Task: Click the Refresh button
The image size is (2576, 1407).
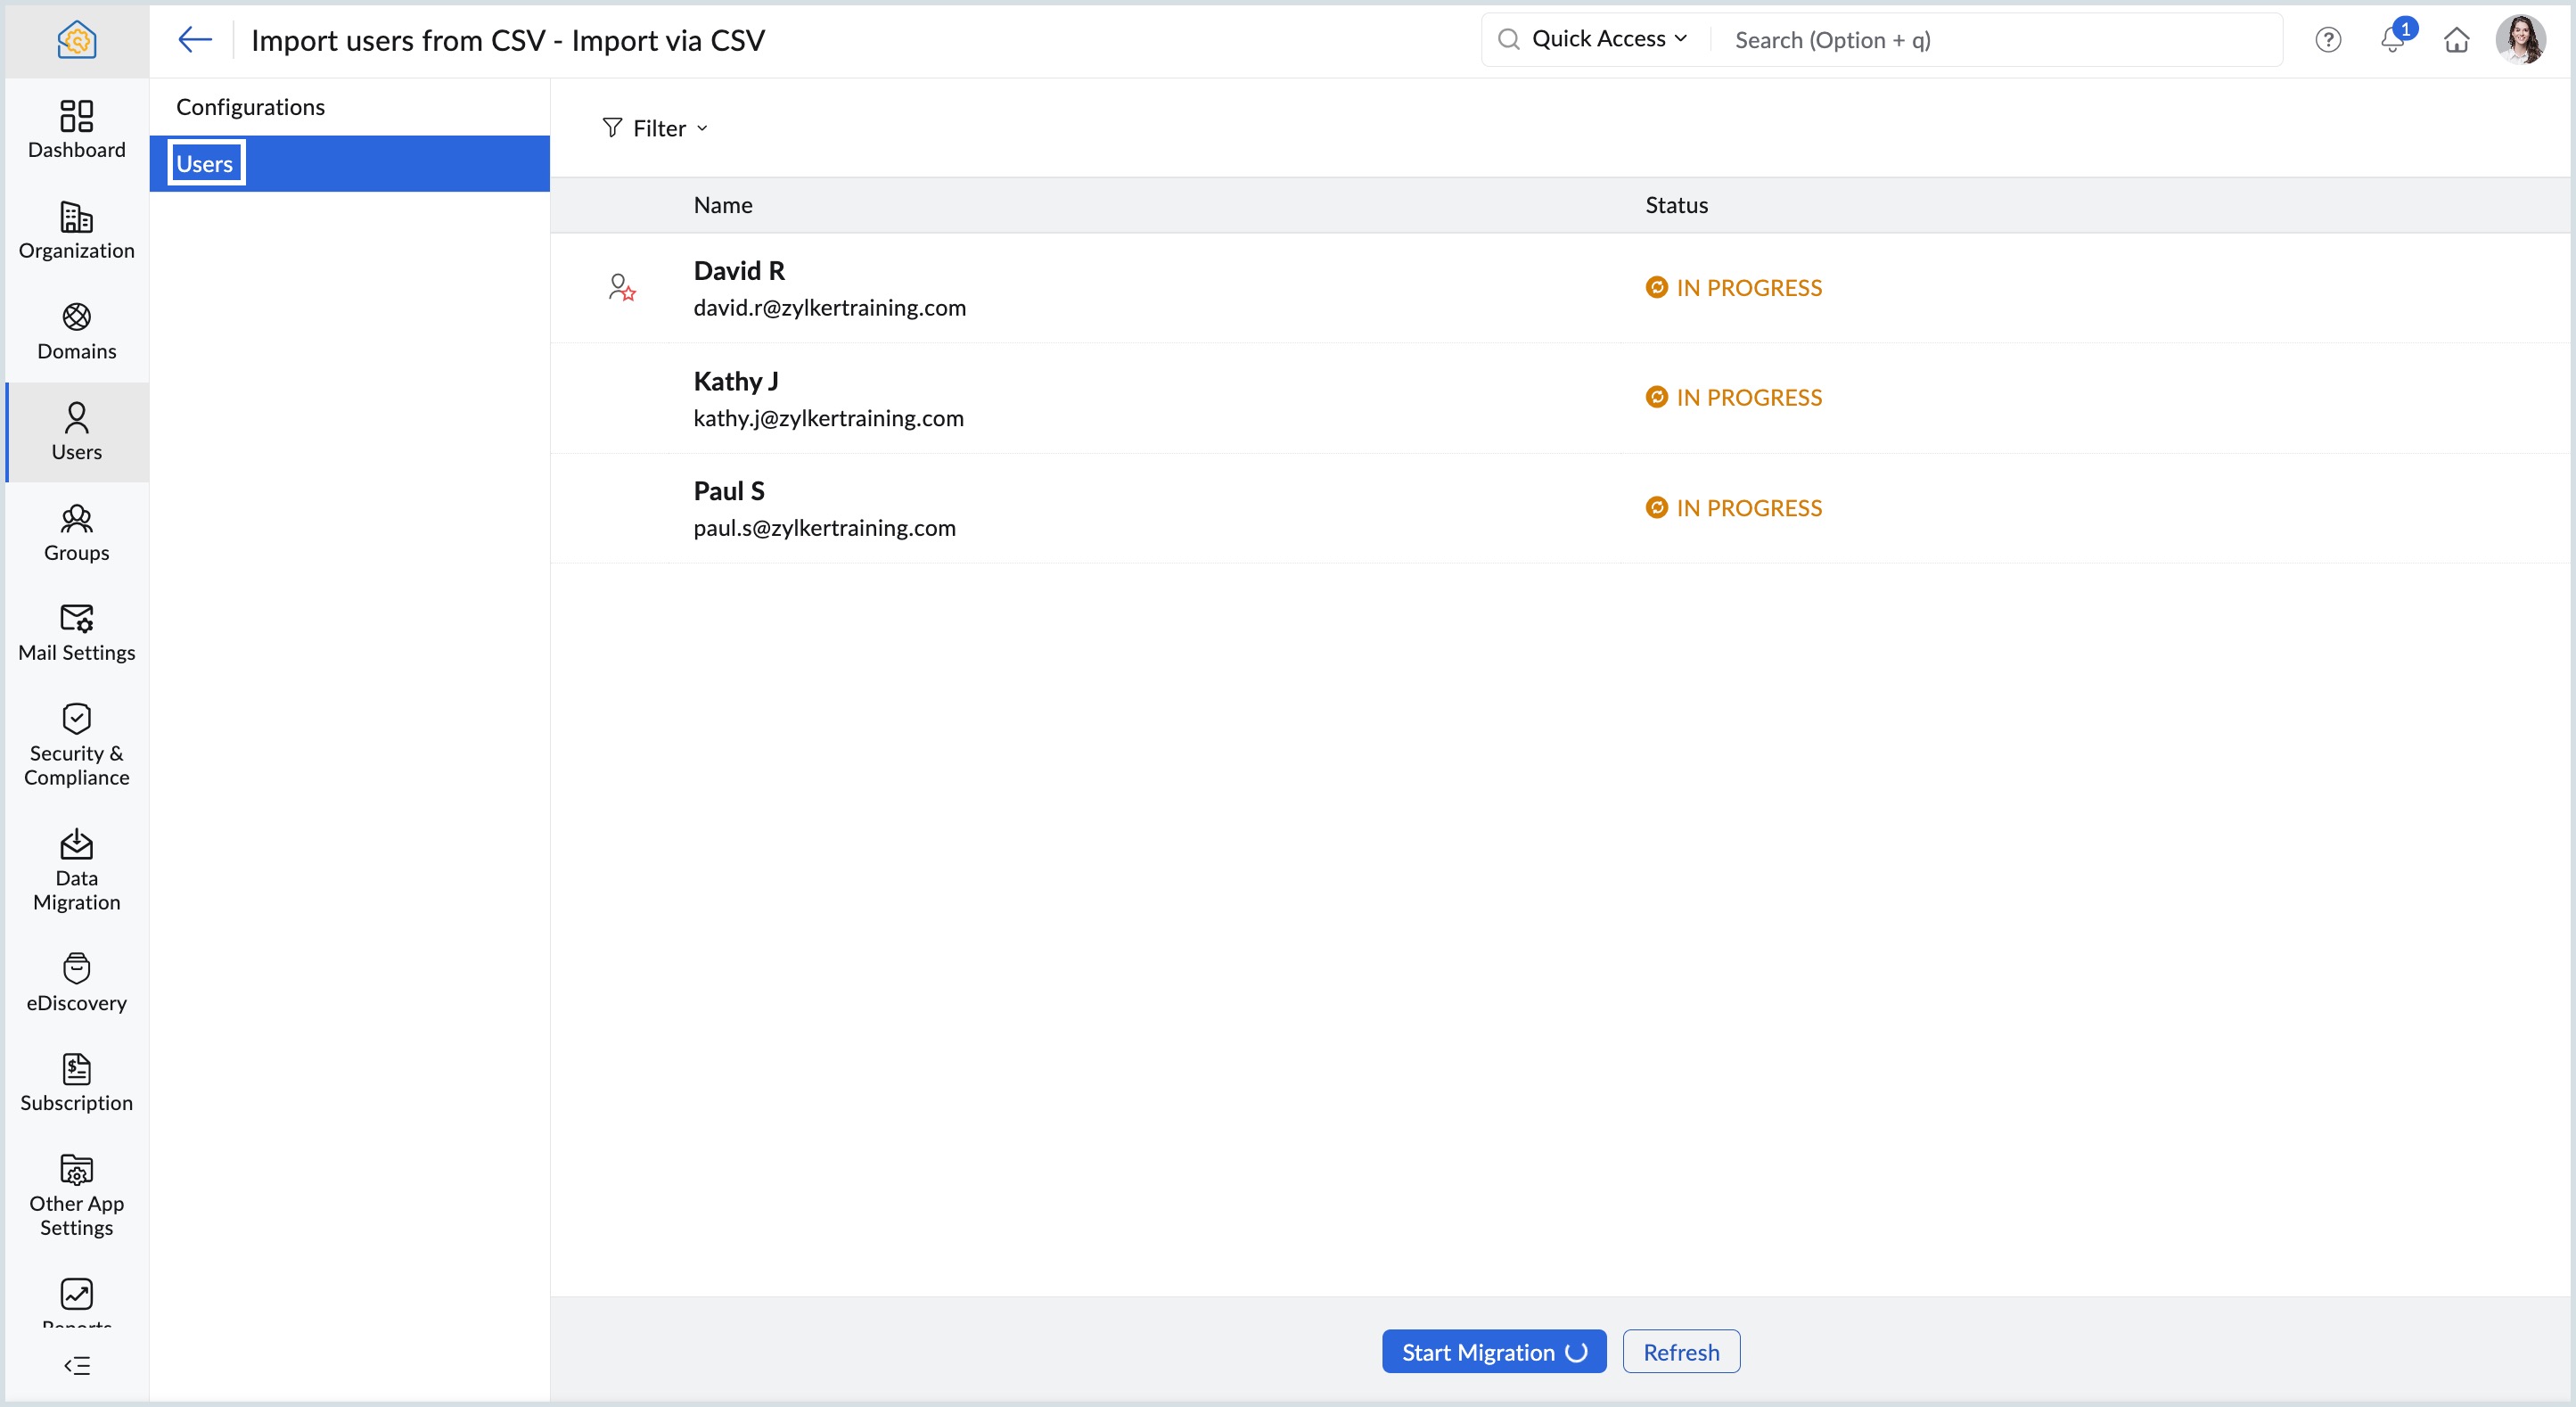Action: click(1680, 1351)
